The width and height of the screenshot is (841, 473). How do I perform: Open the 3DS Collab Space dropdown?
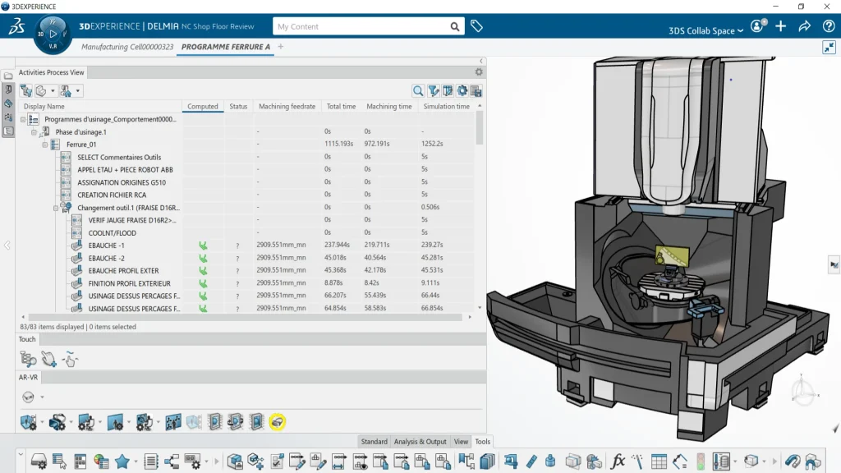point(705,30)
